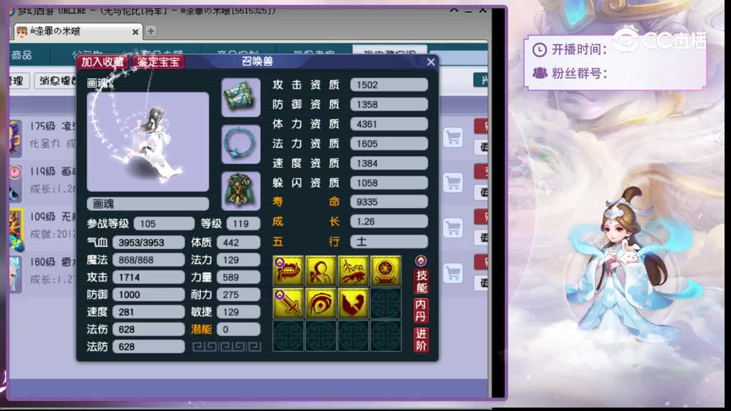Open the arm-guard equipment slot icon

click(240, 98)
